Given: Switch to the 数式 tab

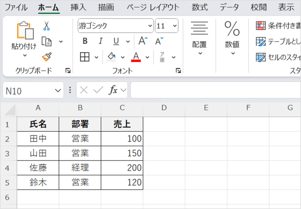Looking at the screenshot, I should 200,7.
